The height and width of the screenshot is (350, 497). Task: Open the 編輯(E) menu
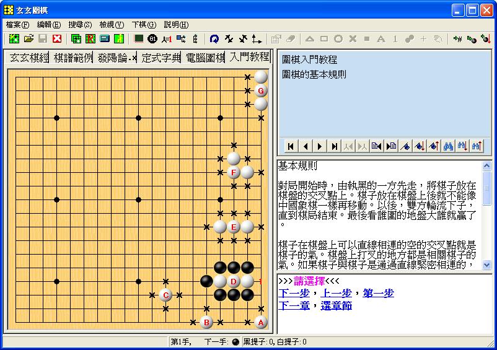[49, 25]
